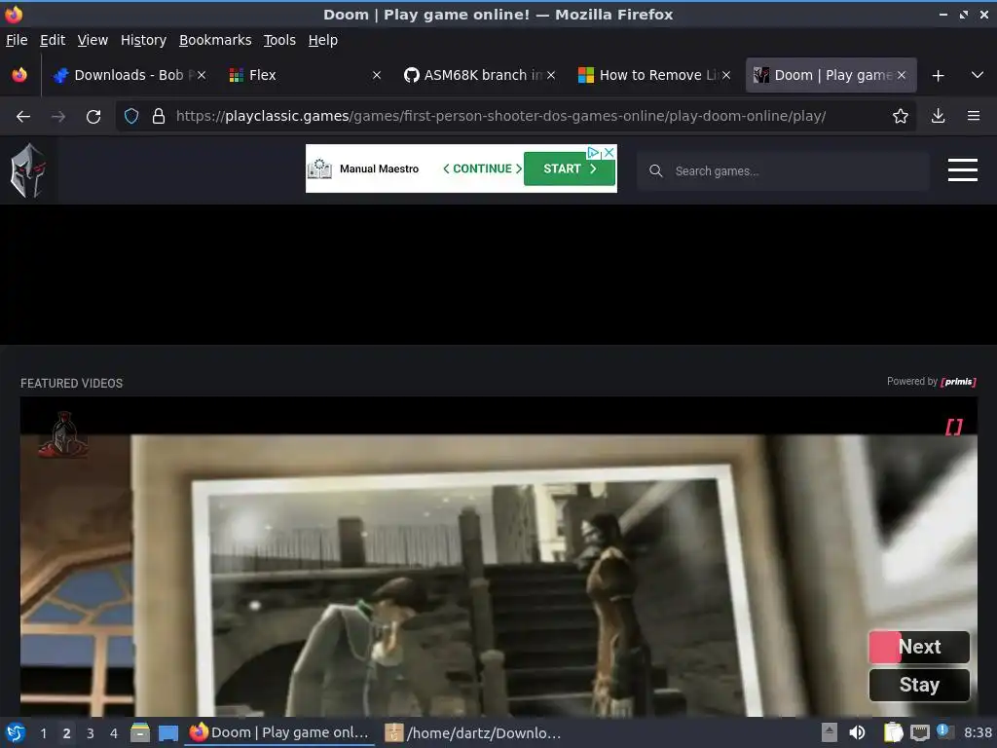Bookmark this page with the star

tap(901, 117)
